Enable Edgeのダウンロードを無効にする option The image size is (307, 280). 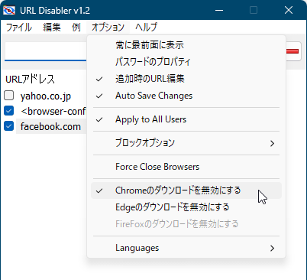tap(186, 207)
